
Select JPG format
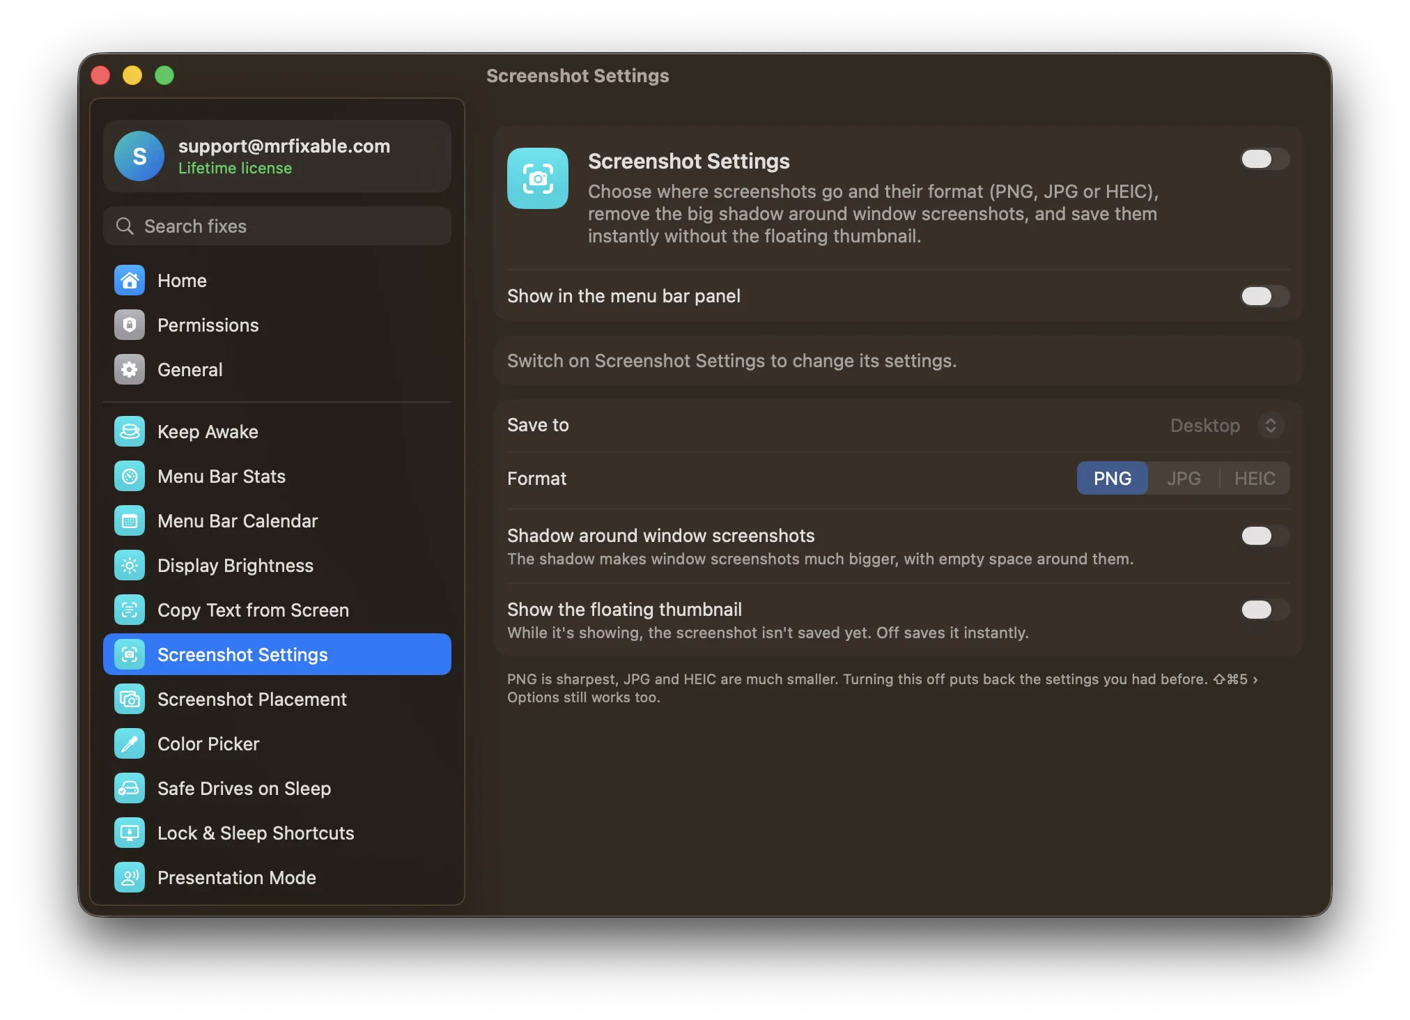tap(1184, 478)
